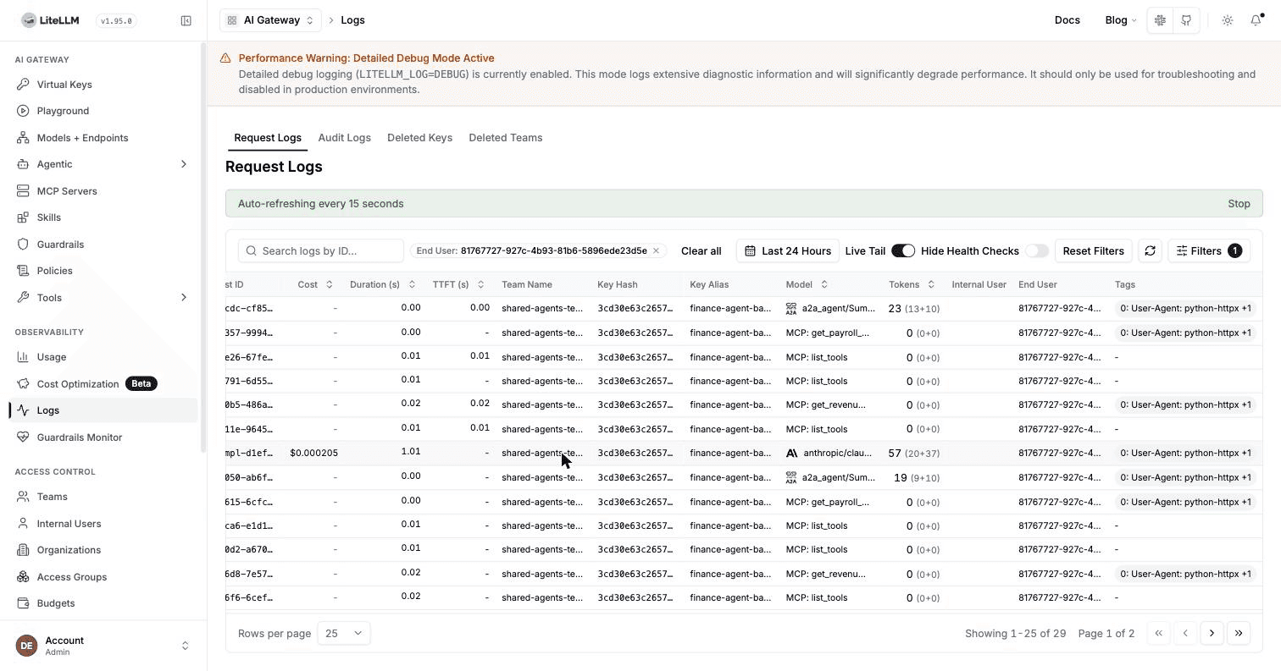The width and height of the screenshot is (1281, 671).
Task: Open Cost Optimization page
Action: click(78, 384)
